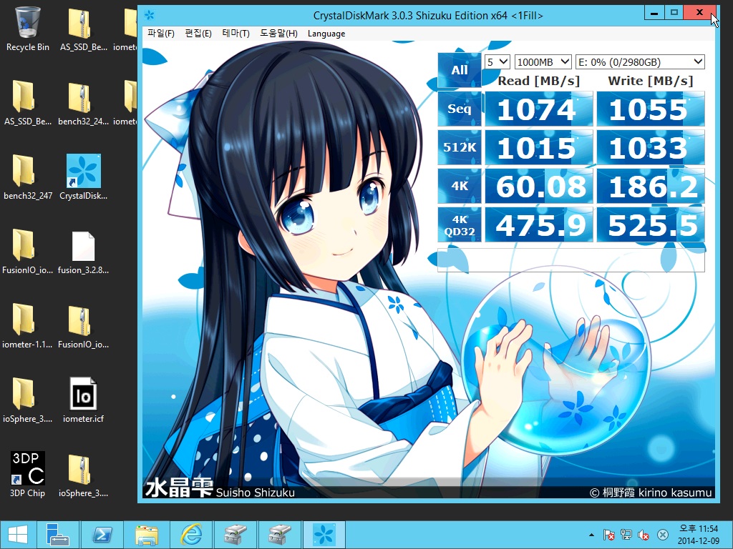733x549 pixels.
Task: Click the 4K QD32 read result 475.9
Action: (538, 225)
